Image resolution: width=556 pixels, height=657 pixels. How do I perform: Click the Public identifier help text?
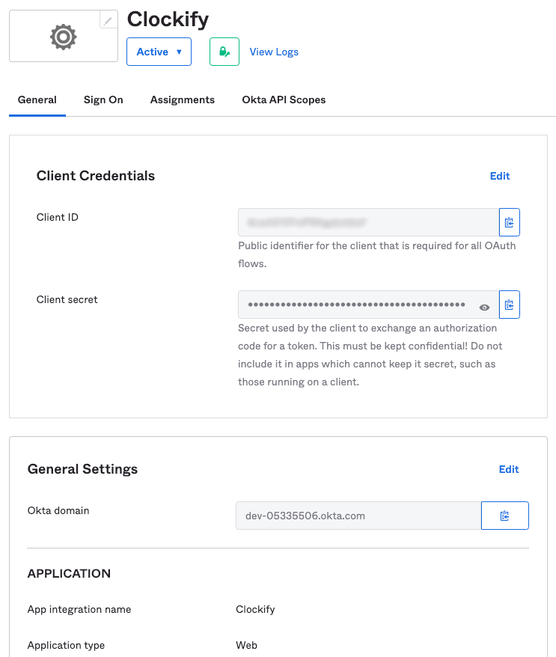pos(376,254)
